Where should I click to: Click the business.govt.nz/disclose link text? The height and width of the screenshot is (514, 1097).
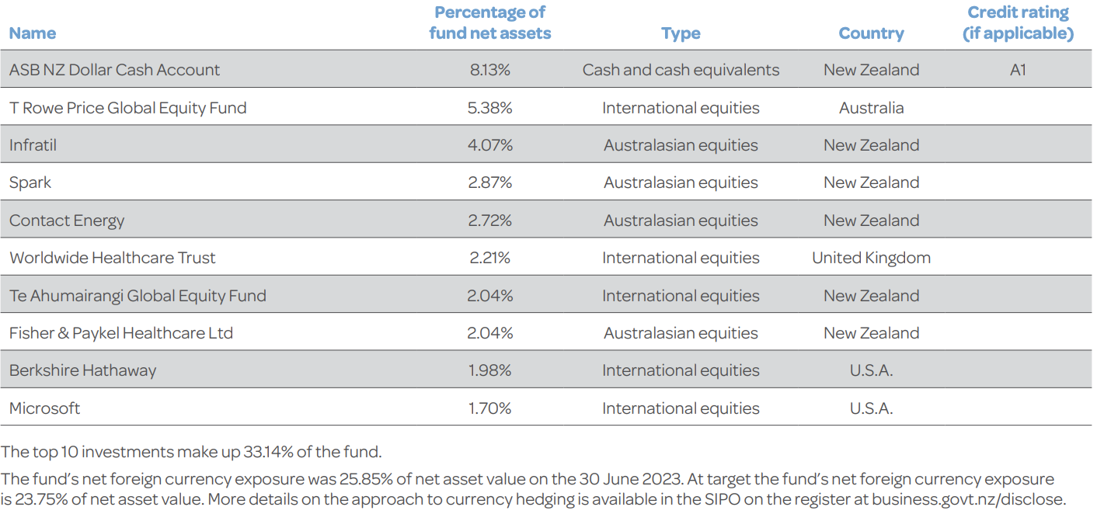click(970, 499)
